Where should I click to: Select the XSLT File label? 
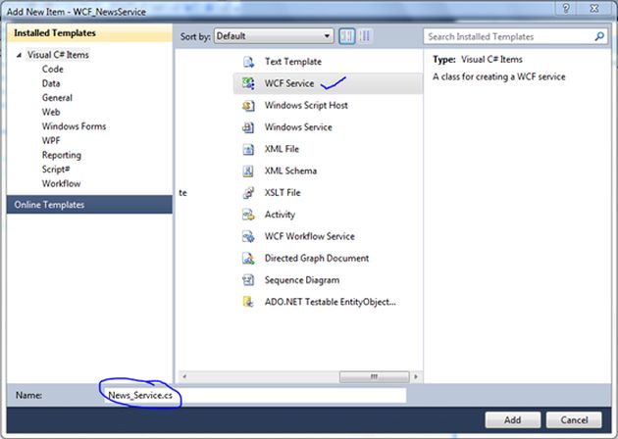tap(283, 193)
